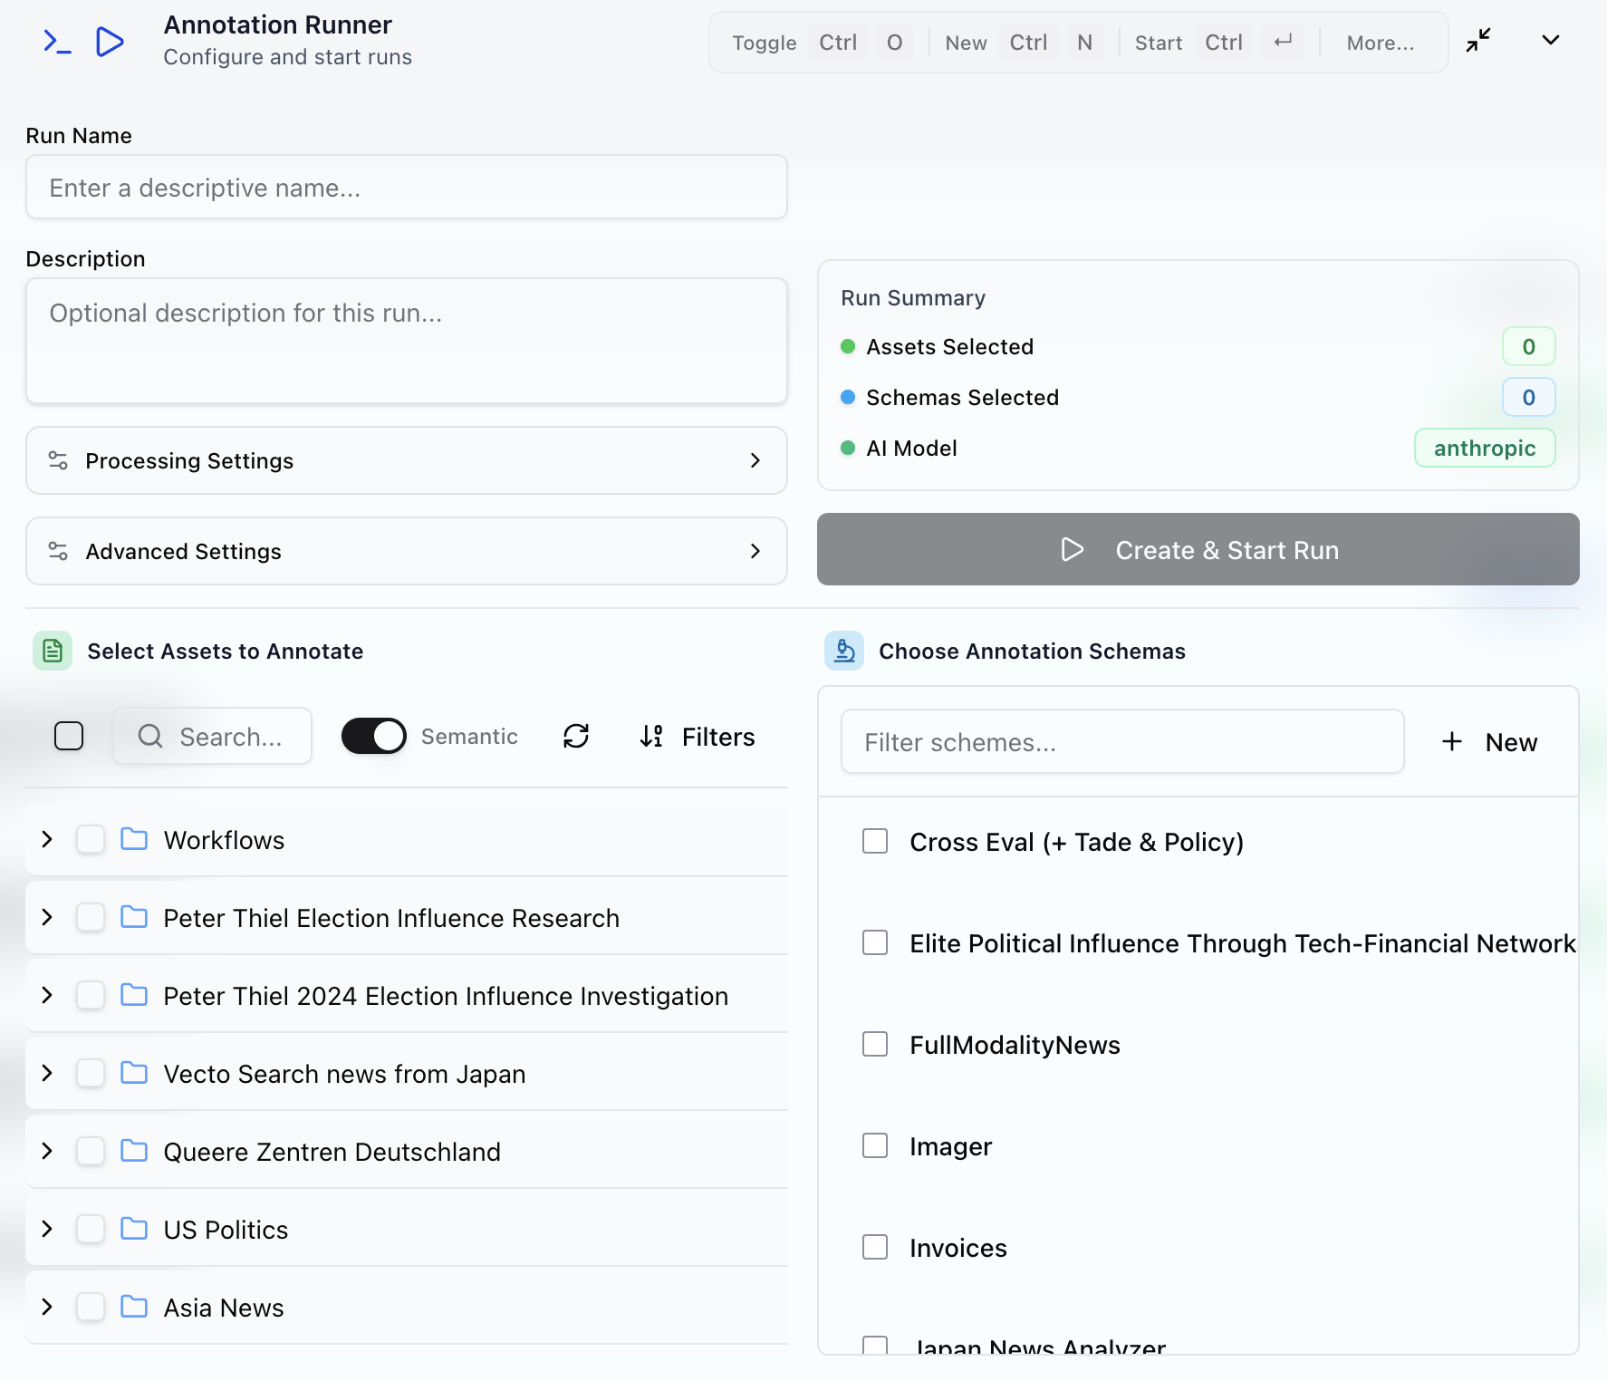Click Create & Start Run button
The image size is (1607, 1381).
click(x=1198, y=549)
